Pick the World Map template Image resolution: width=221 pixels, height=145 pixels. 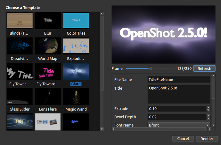coord(48,46)
